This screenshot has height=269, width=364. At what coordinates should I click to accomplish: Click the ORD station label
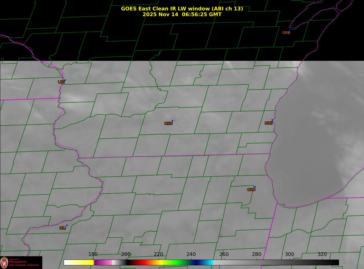coord(251,190)
